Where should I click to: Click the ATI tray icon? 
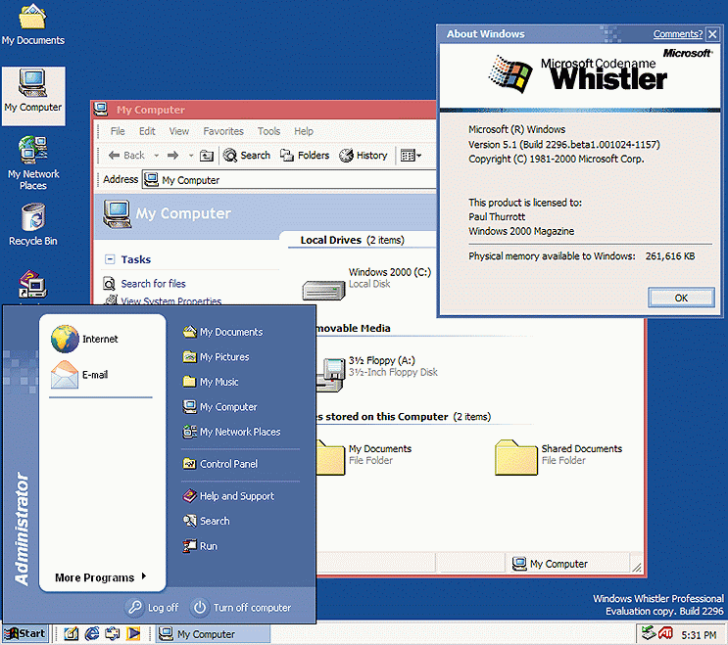[665, 633]
